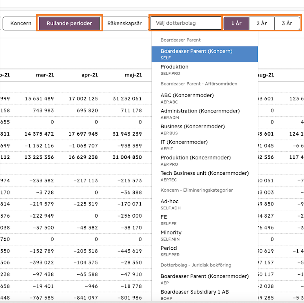This screenshot has height=303, width=304.
Task: Click cell value −97 438
Action: 43,274
